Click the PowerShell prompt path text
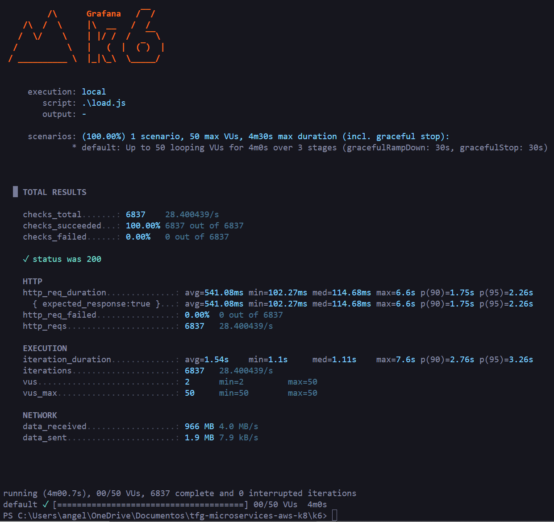554x522 pixels. tap(165, 516)
